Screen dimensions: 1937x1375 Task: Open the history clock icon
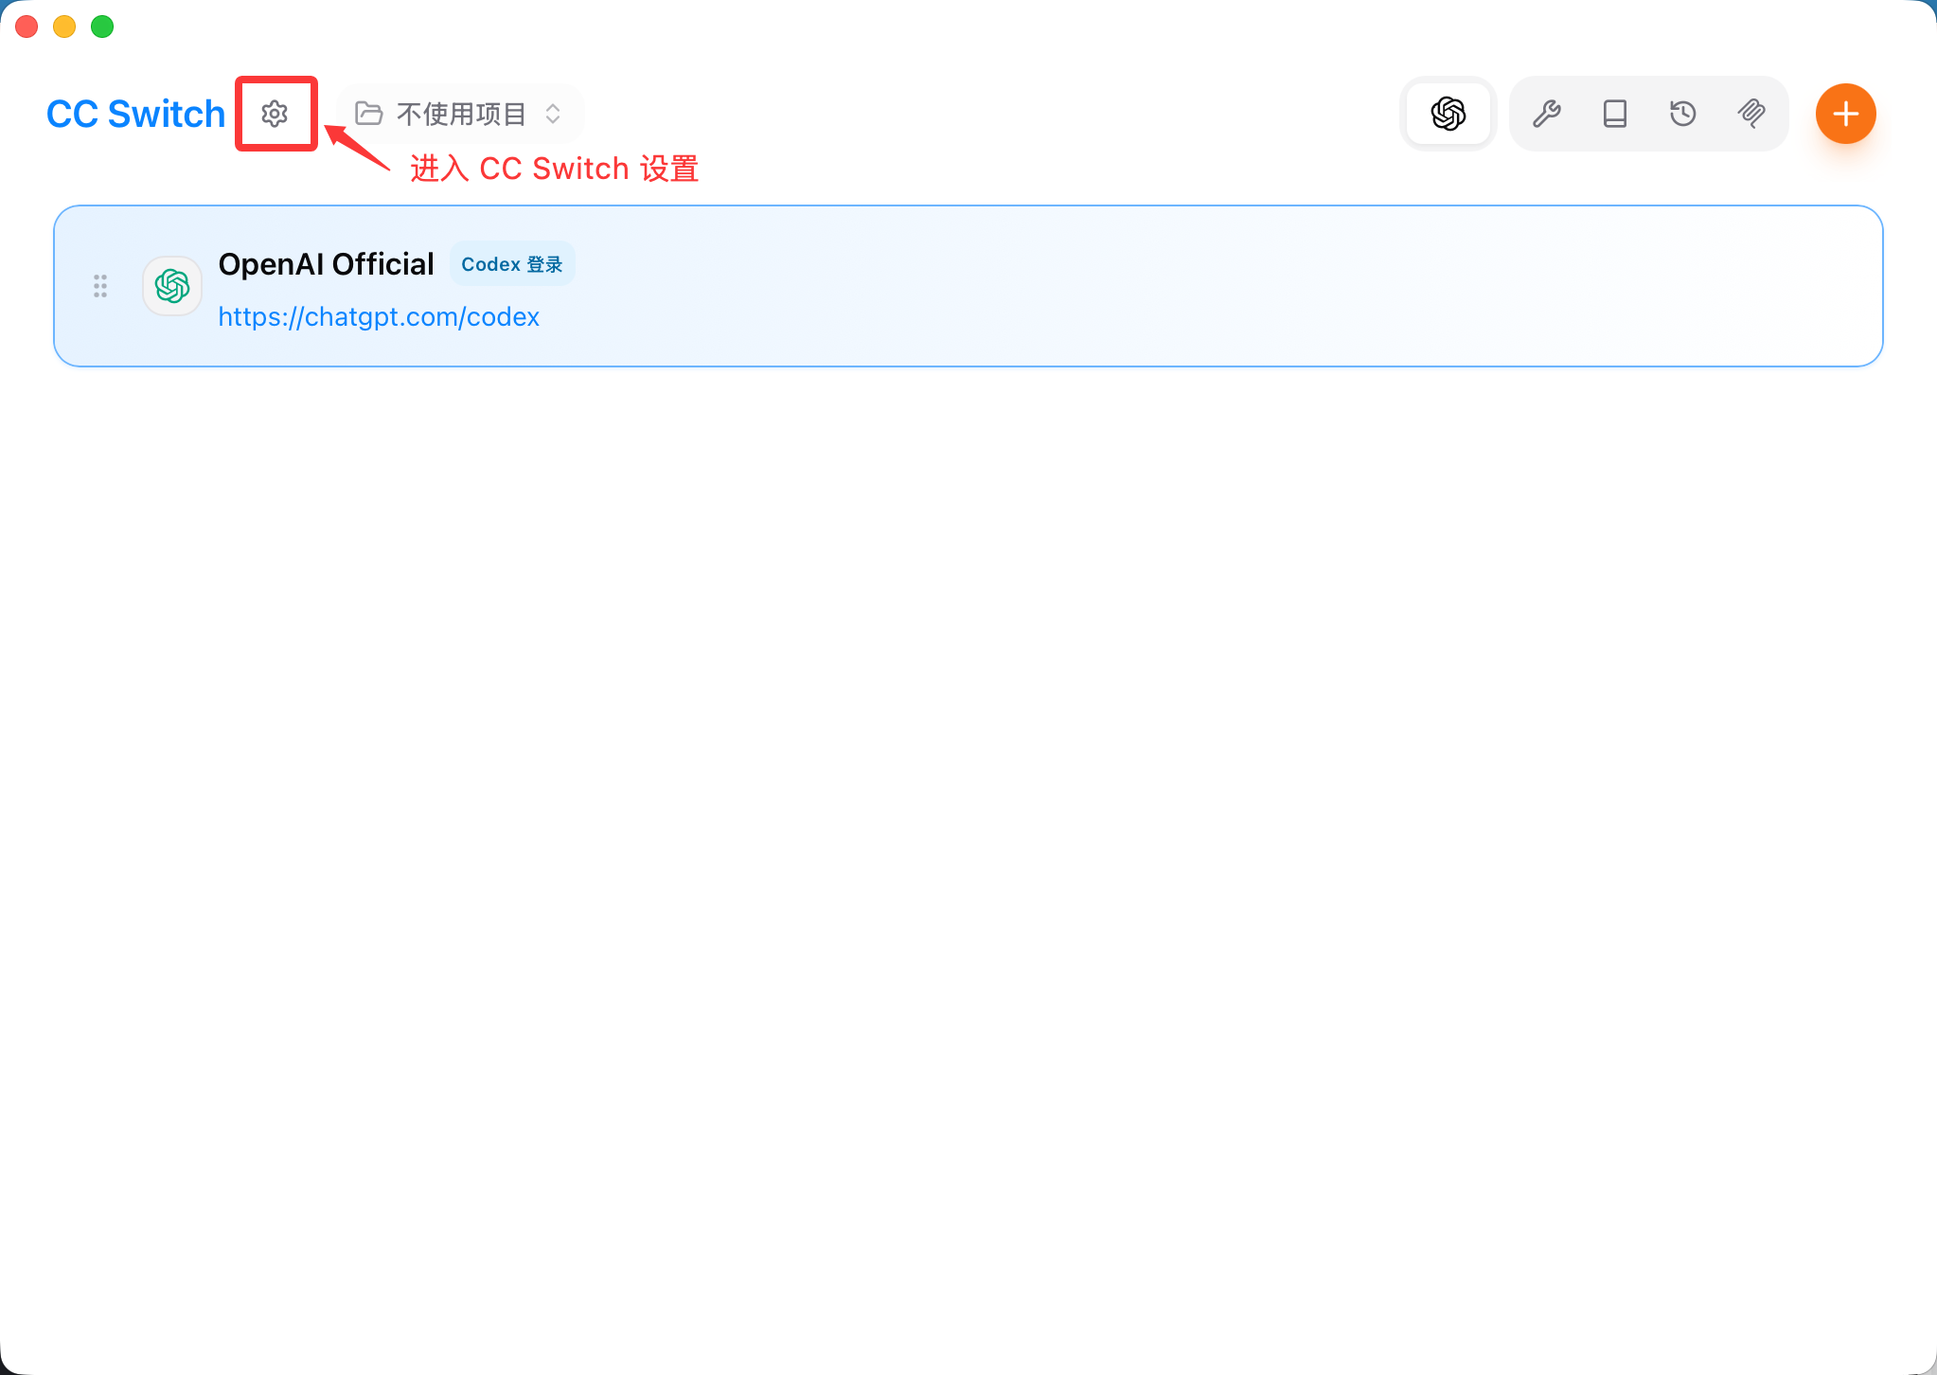(1683, 114)
